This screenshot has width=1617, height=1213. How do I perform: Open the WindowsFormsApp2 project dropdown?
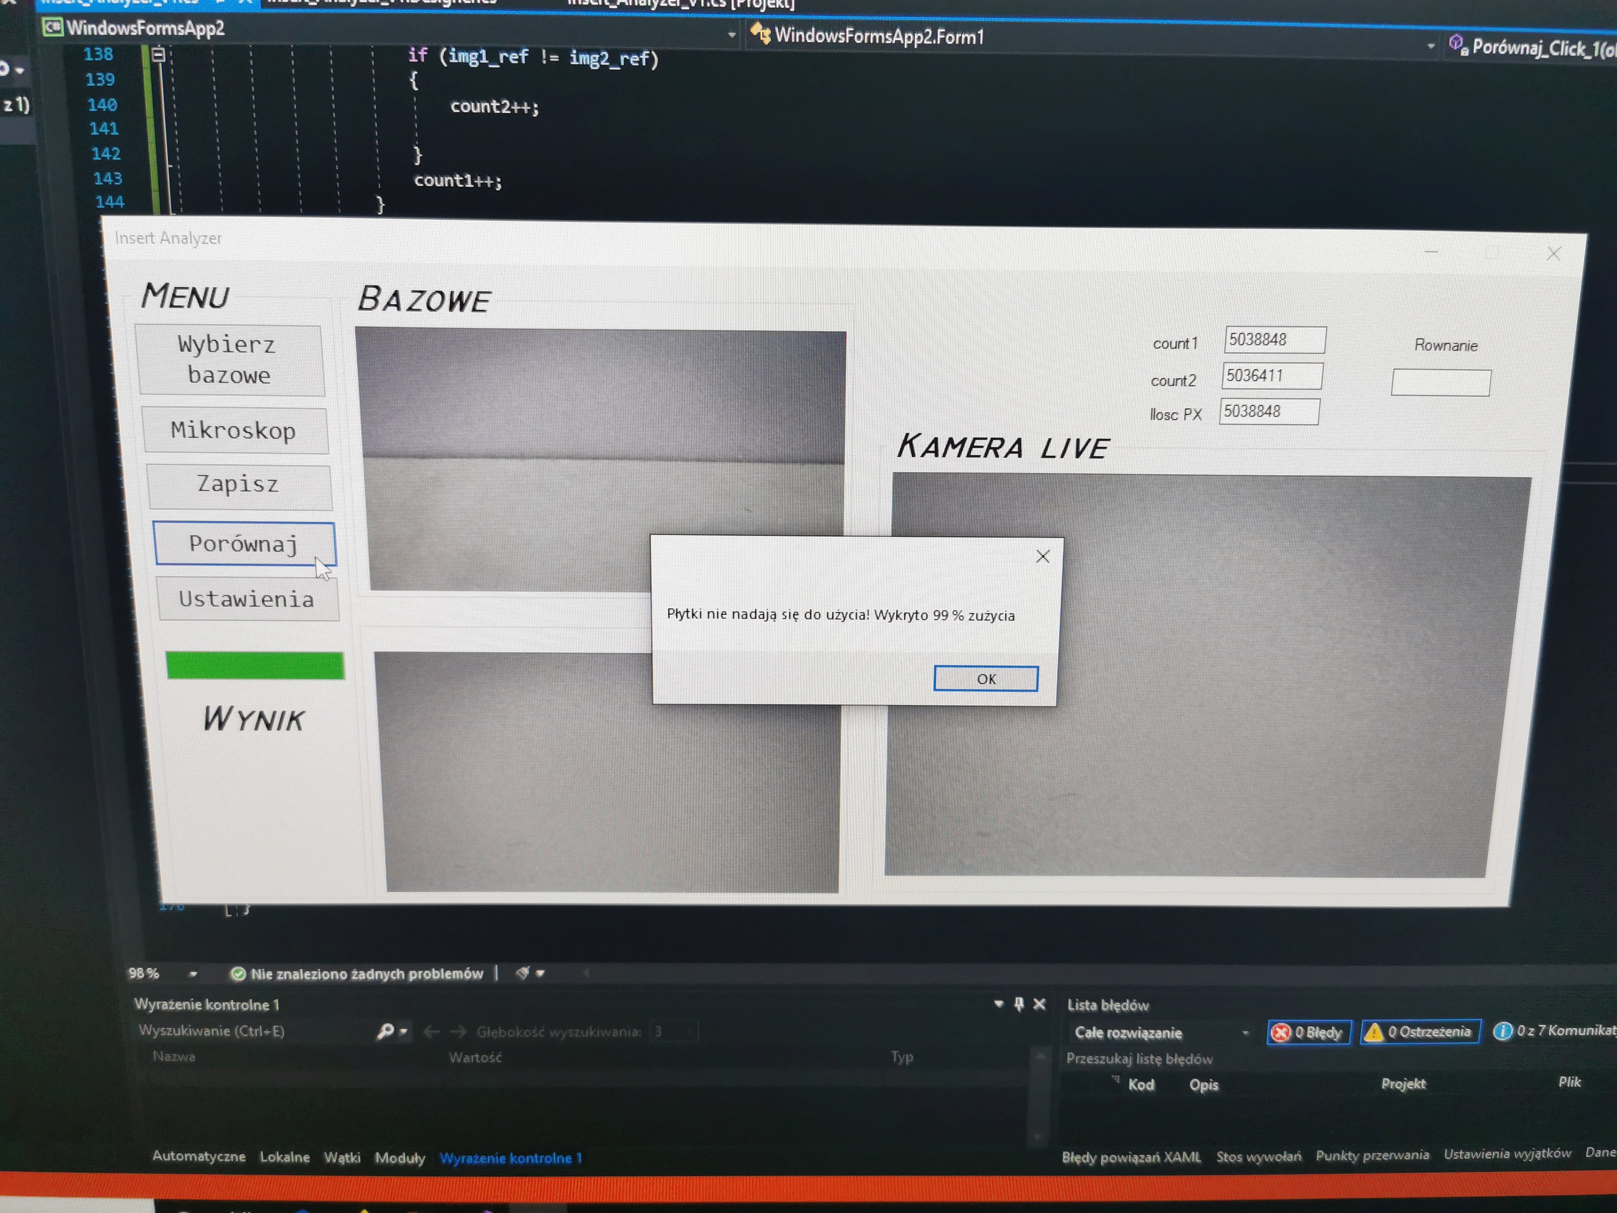(x=731, y=35)
